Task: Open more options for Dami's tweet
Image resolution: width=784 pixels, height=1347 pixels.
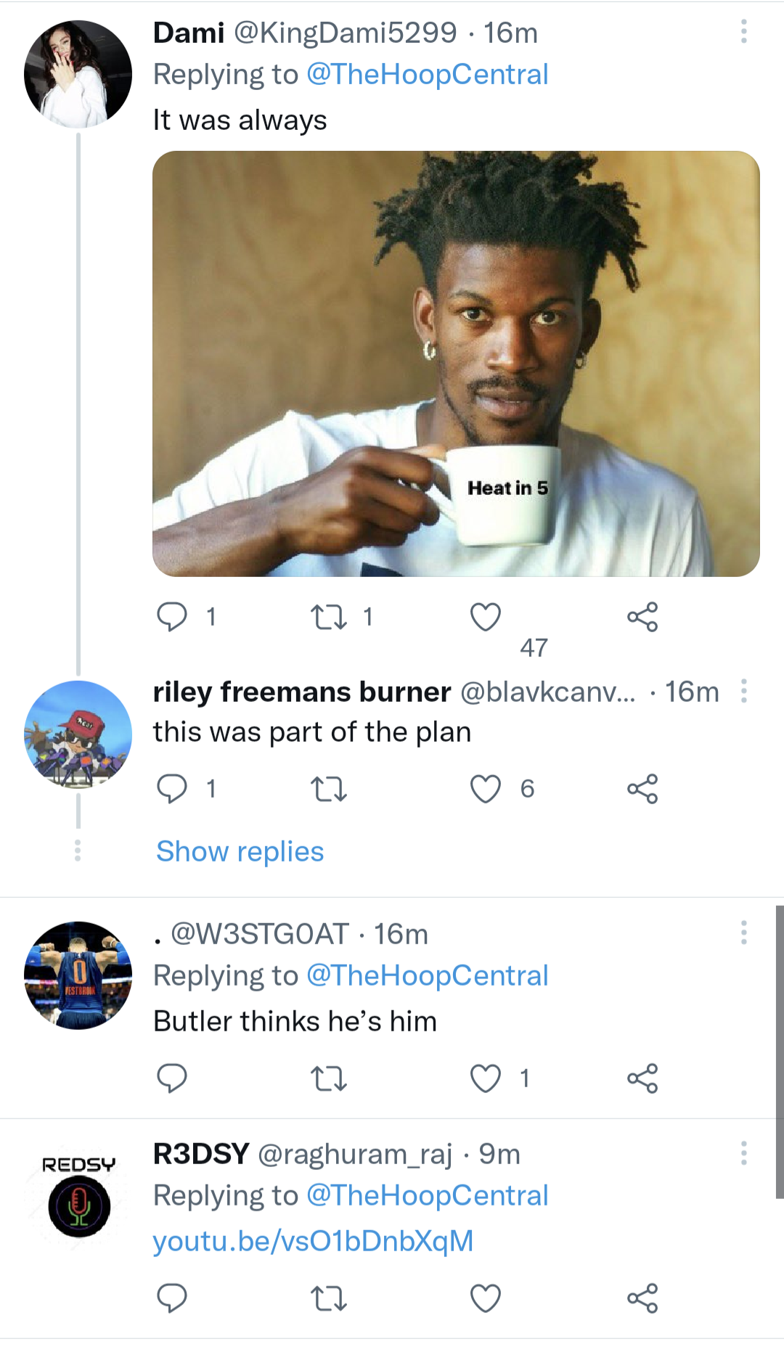Action: coord(743,32)
